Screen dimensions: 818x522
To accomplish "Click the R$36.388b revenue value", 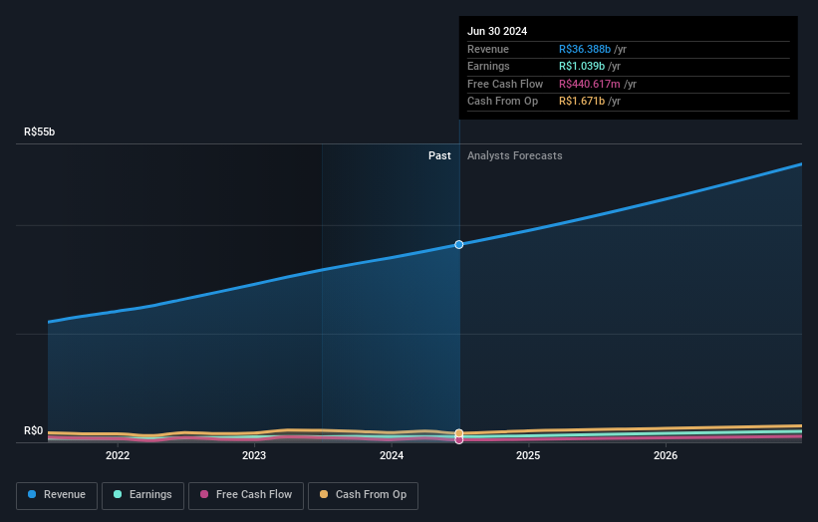I will pyautogui.click(x=585, y=49).
